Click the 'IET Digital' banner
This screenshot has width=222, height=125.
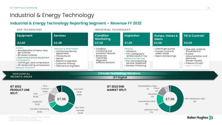[120, 77]
